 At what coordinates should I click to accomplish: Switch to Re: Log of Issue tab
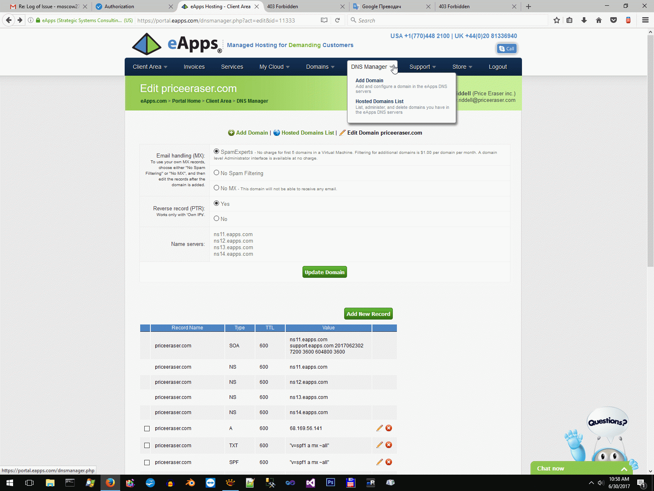pyautogui.click(x=48, y=7)
